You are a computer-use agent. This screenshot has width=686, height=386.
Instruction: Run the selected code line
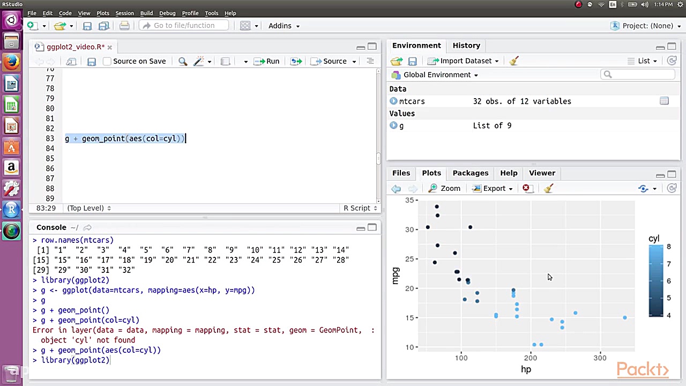pos(267,61)
